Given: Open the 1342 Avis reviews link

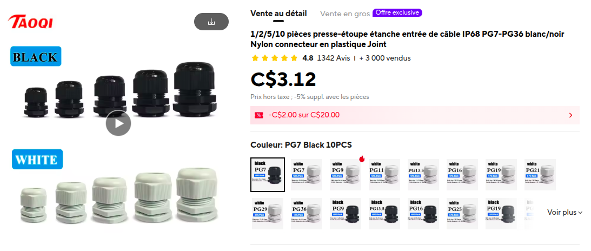Looking at the screenshot, I should click(334, 58).
